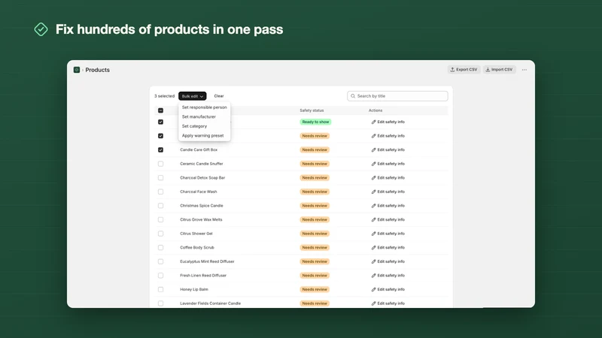Click pencil icon for Honey Lip Balm
This screenshot has width=602, height=338.
[373, 289]
